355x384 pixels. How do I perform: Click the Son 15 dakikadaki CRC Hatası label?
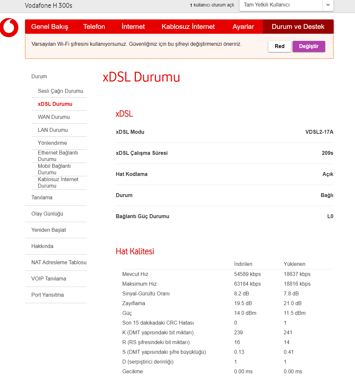point(158,323)
